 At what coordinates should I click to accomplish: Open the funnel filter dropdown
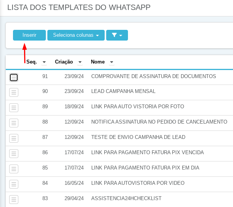(x=117, y=35)
